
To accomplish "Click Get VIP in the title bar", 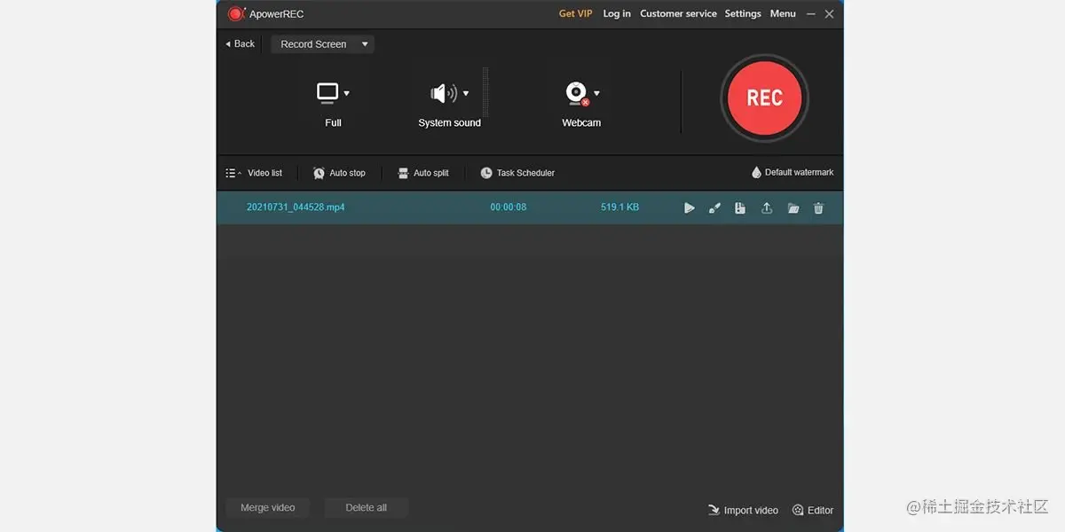I will click(x=575, y=14).
